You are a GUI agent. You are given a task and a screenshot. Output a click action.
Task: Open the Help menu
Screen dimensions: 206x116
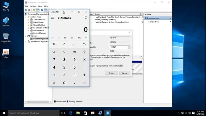coord(46,6)
